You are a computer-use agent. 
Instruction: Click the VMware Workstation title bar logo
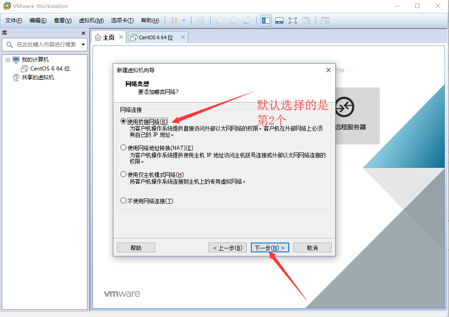click(x=7, y=6)
